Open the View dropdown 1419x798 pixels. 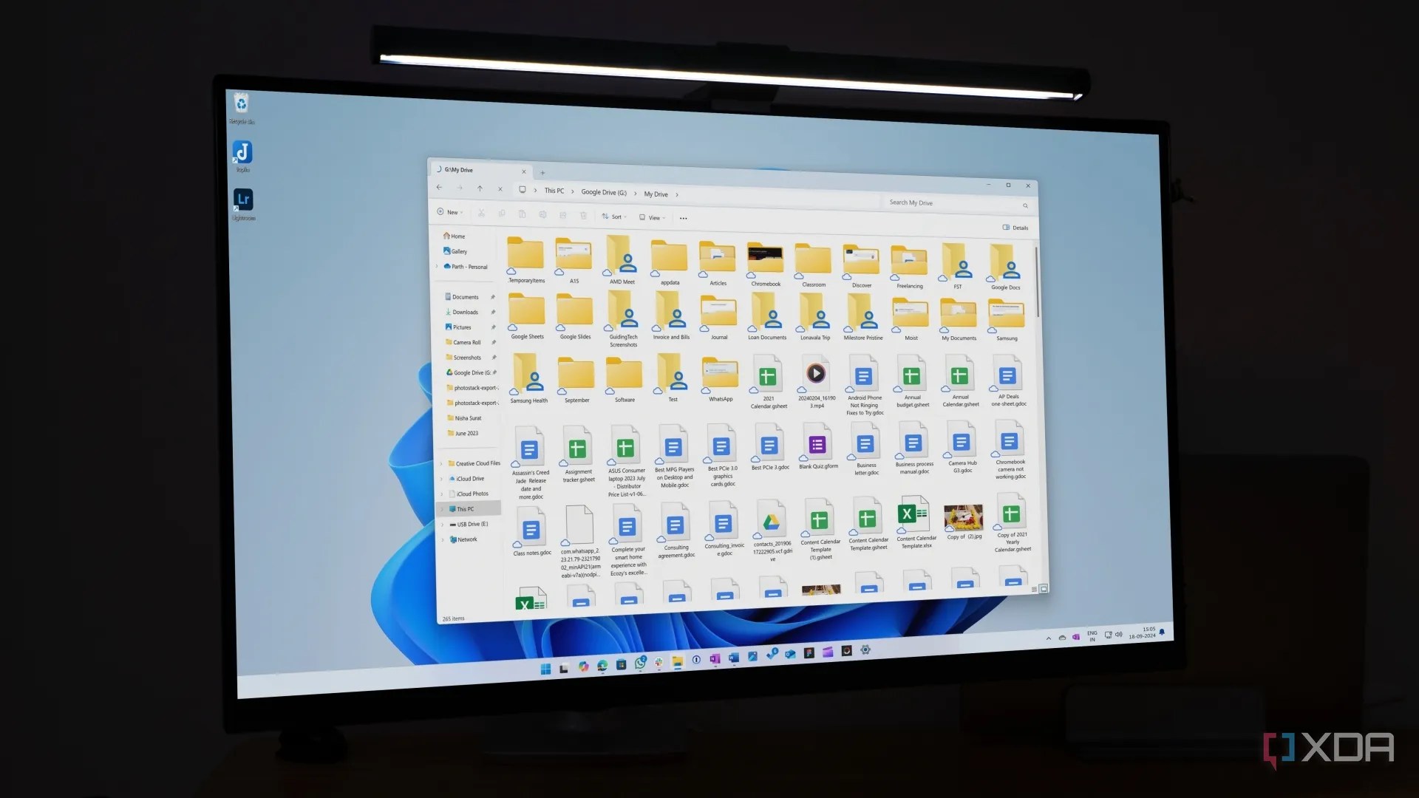point(652,218)
